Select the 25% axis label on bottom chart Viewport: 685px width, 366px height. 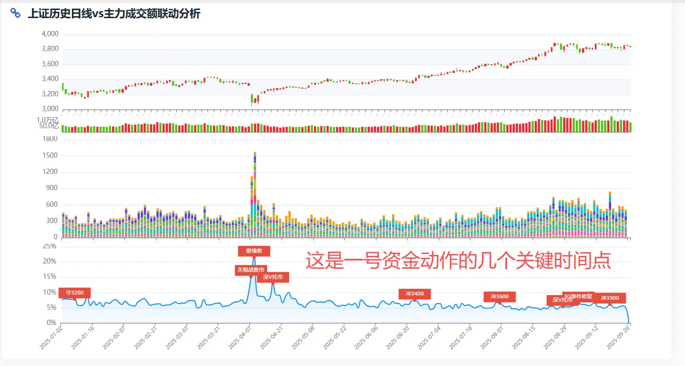[x=51, y=245]
